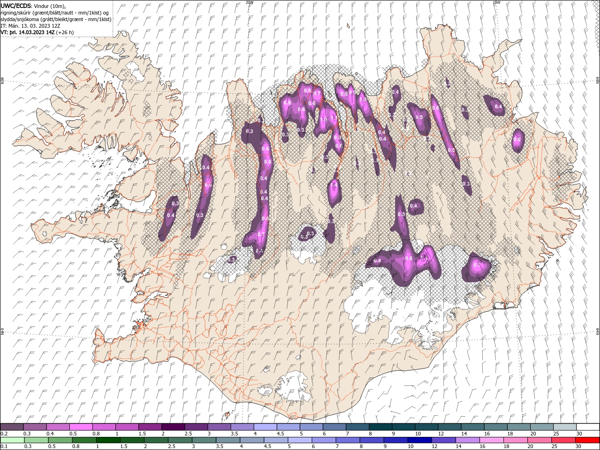Select the light pink 16 swatch in lower legend row
The width and height of the screenshot is (600, 450).
(x=492, y=440)
